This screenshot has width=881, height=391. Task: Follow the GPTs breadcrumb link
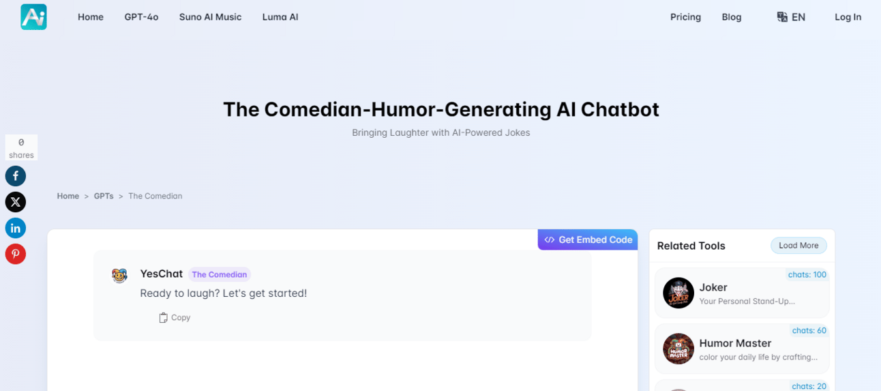pyautogui.click(x=104, y=196)
